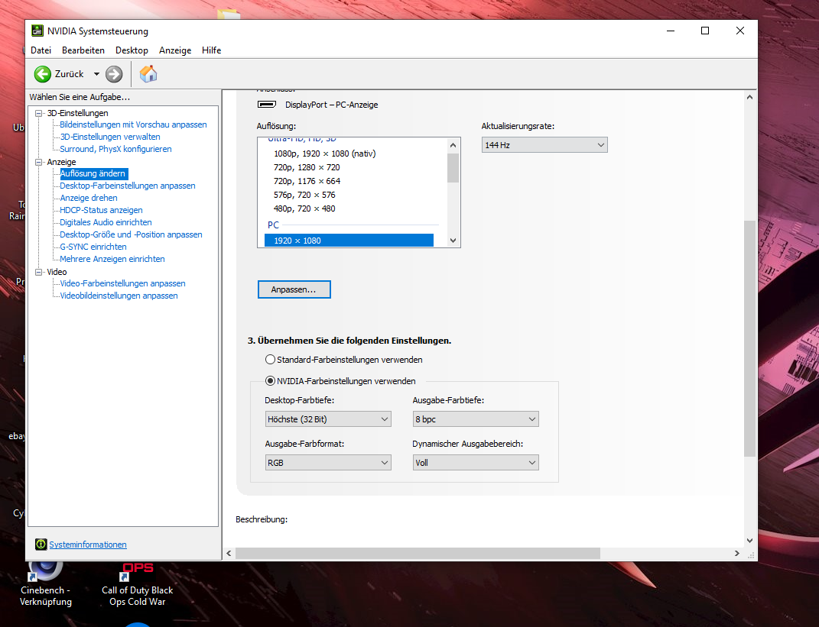Click the Anpassen... button
Screen dimensions: 819x627
point(294,289)
